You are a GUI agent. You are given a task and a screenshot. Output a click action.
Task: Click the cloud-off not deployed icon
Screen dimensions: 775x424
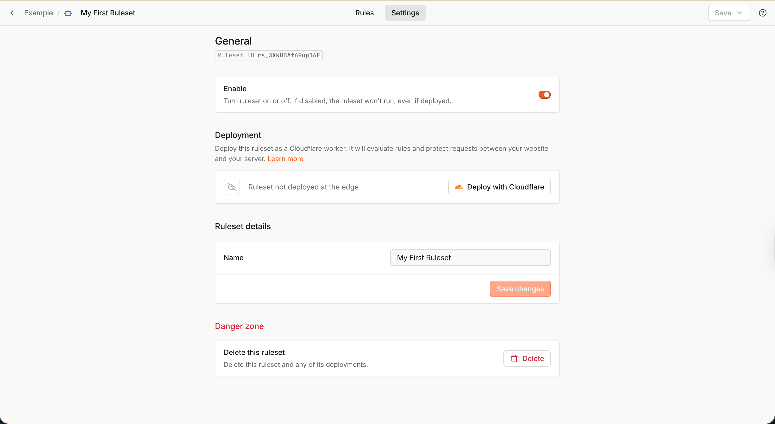232,187
